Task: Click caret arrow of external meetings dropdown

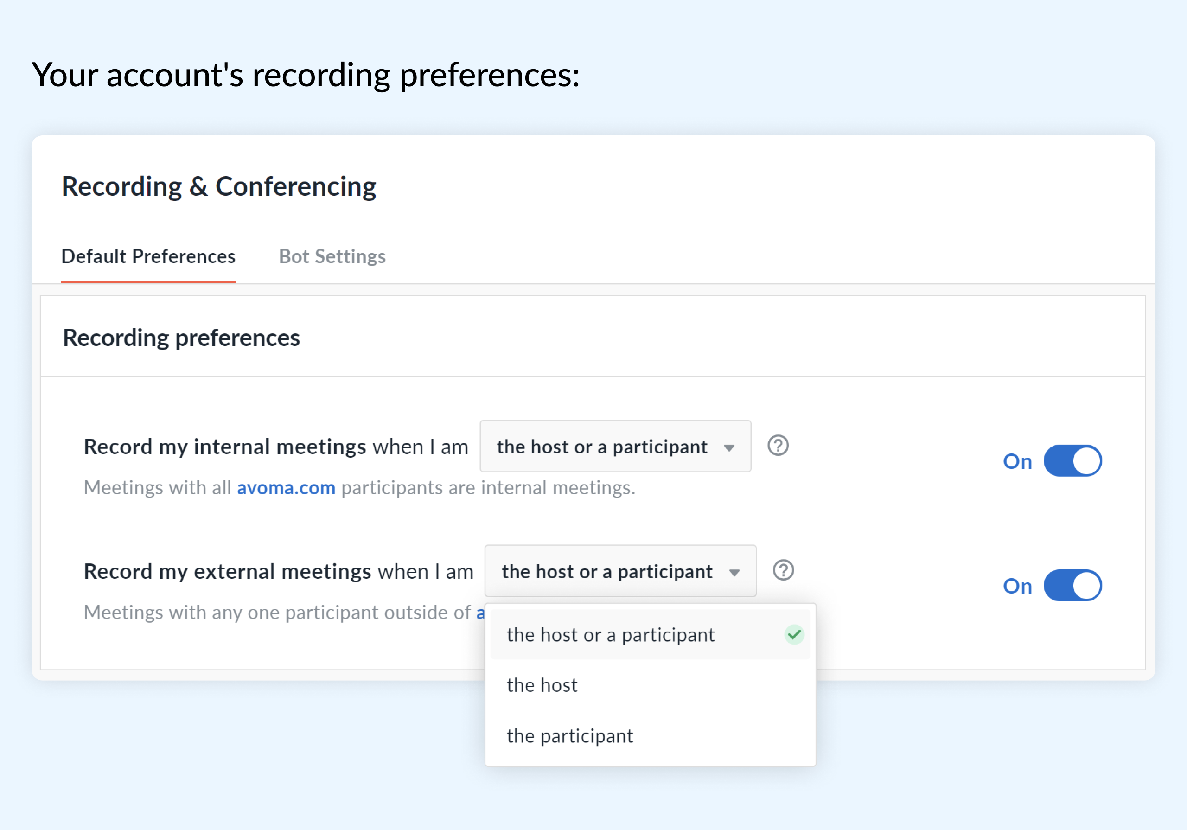Action: [x=734, y=573]
